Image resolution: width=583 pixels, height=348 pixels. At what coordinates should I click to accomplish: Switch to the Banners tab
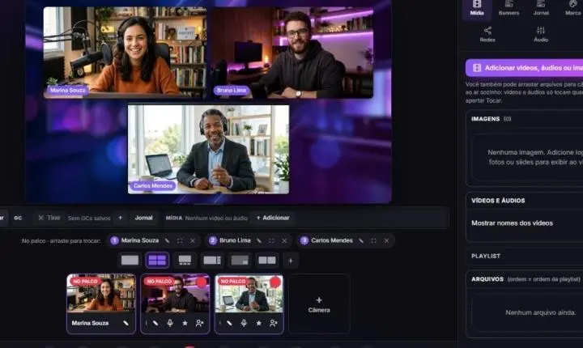click(509, 9)
